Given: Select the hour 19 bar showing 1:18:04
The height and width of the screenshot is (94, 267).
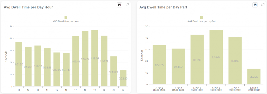Looking at the screenshot, I should click(x=94, y=58).
